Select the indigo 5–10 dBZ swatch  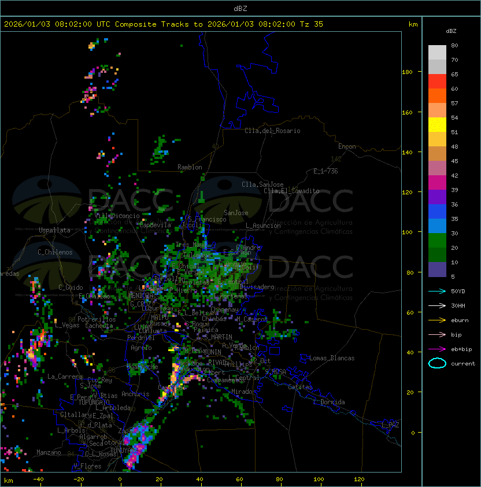tap(437, 270)
